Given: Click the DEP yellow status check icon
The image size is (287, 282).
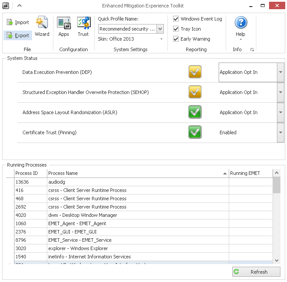Looking at the screenshot, I should [x=195, y=72].
